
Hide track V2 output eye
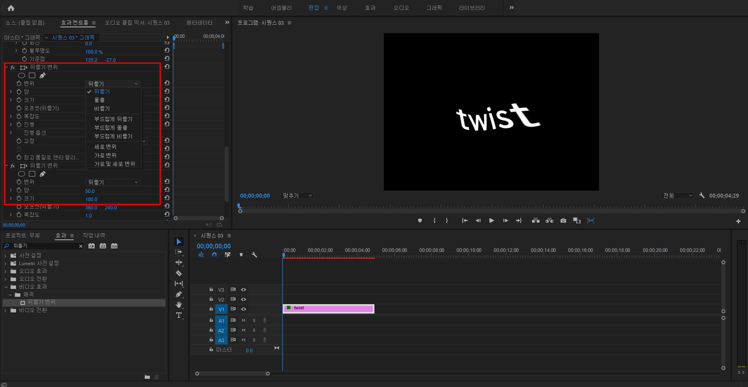click(x=243, y=300)
